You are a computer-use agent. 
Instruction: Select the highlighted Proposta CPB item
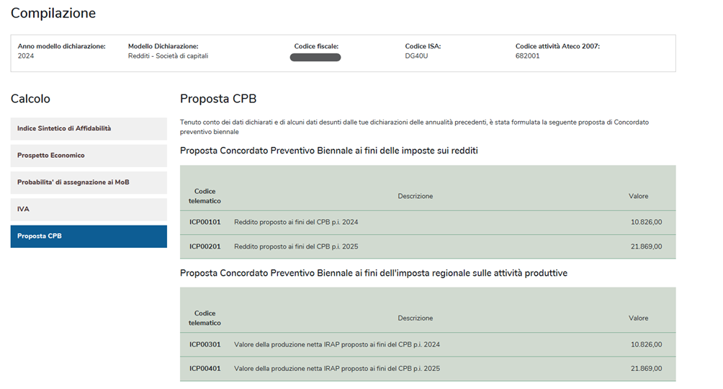click(89, 236)
